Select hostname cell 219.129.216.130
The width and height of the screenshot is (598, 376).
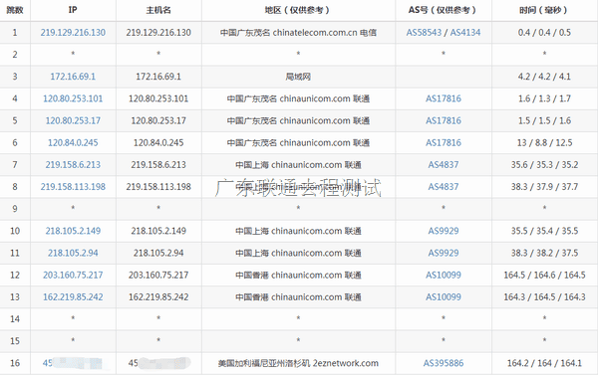158,33
